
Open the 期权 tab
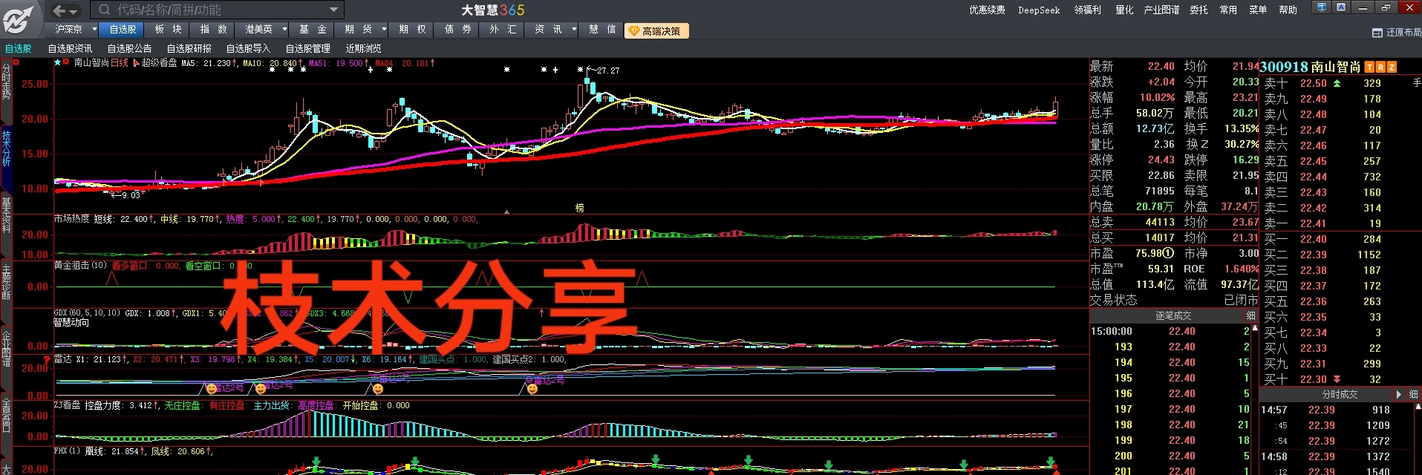[412, 30]
